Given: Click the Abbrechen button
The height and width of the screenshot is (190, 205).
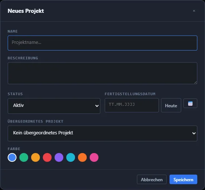Looking at the screenshot, I should 152,179.
